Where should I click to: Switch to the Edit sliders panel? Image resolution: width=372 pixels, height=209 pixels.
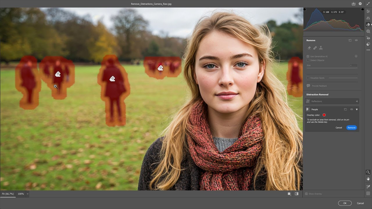point(368,11)
